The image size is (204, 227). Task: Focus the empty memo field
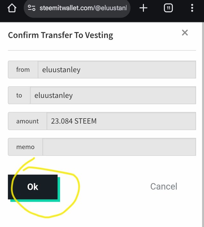(119, 147)
